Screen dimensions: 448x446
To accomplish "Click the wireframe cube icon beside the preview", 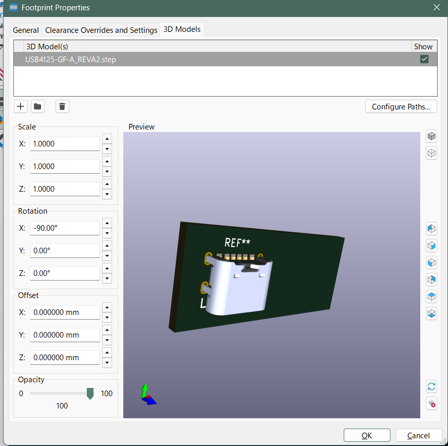I will point(432,153).
